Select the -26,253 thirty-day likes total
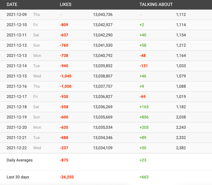 (67, 177)
